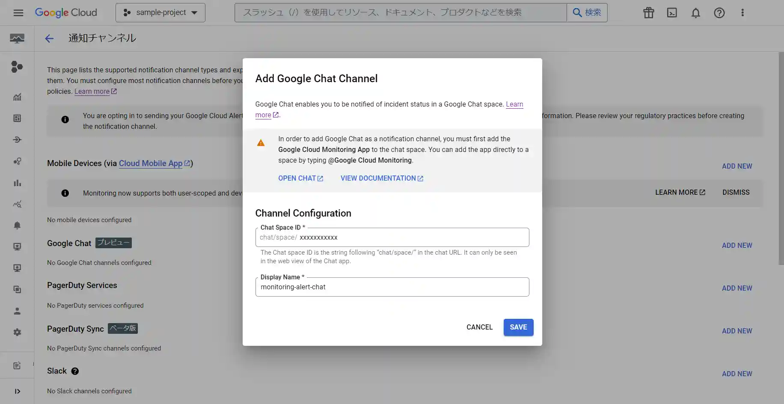Focus the top resource search box
This screenshot has width=784, height=404.
coord(401,13)
